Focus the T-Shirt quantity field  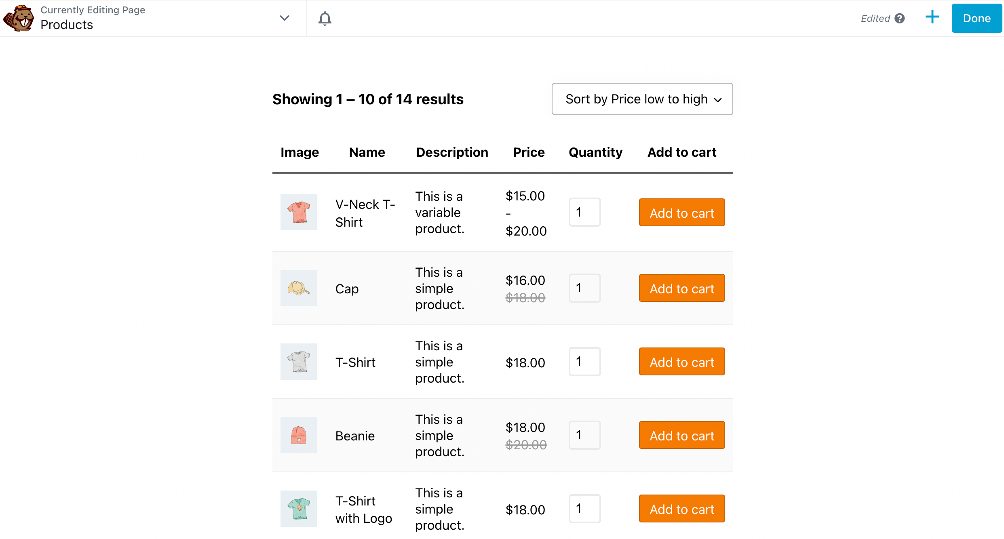584,362
